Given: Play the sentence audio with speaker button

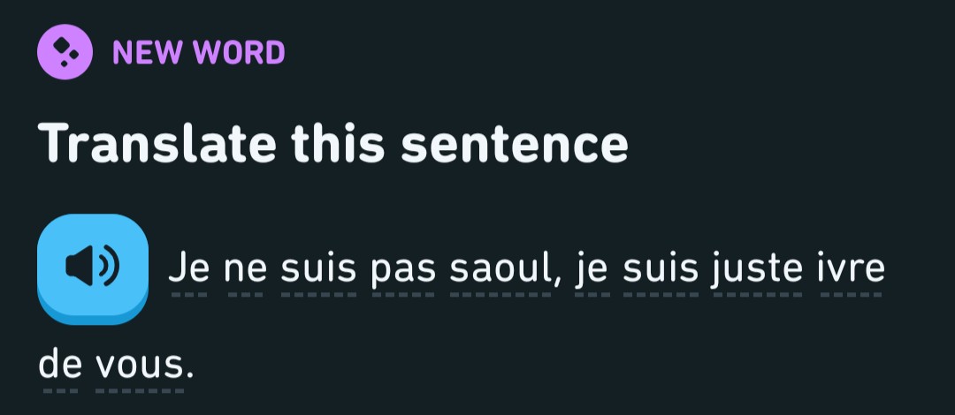Looking at the screenshot, I should coord(92,266).
